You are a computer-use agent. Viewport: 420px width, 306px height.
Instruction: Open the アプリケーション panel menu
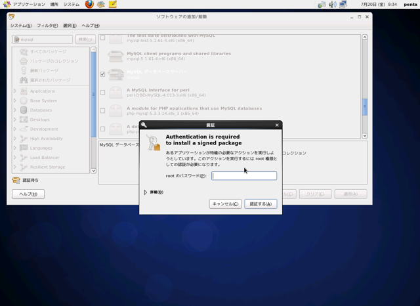[x=29, y=5]
